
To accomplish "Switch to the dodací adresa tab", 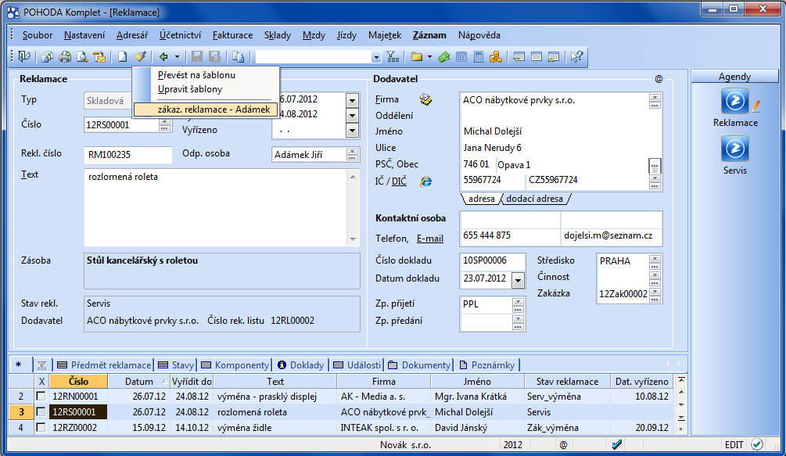I will 534,199.
